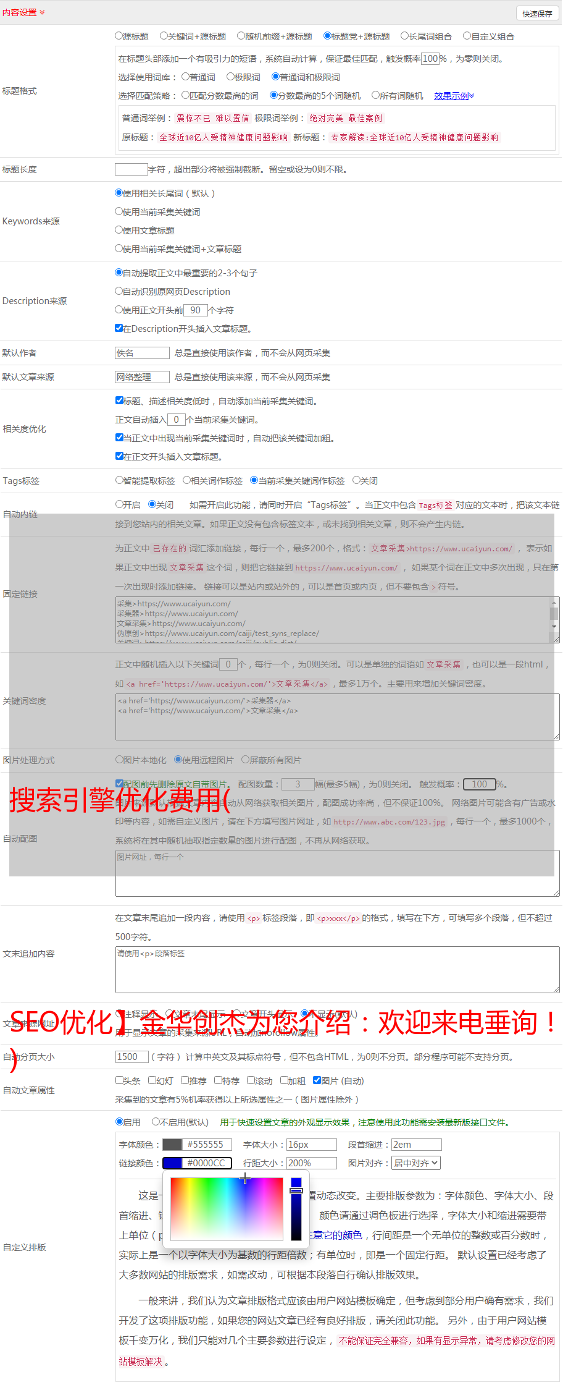Check the 幻灯 article attribute
Screen dimensions: 563x1390
click(152, 1080)
